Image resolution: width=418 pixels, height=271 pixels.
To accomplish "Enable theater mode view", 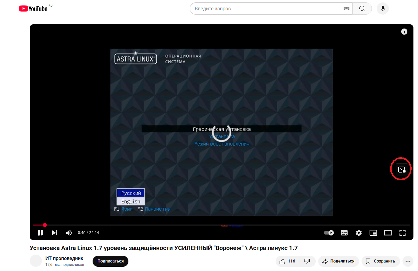I will click(388, 233).
